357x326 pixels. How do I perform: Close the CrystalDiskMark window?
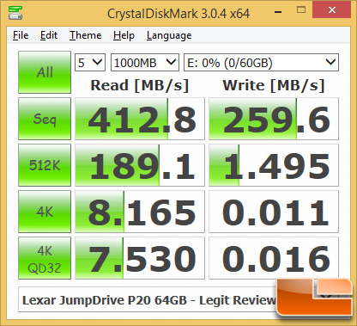(332, 9)
